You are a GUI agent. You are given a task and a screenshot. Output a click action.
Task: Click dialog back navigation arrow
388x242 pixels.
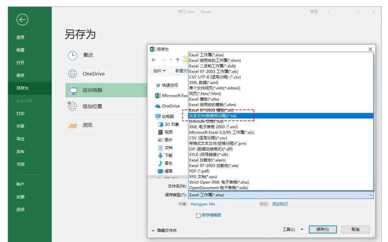point(154,60)
